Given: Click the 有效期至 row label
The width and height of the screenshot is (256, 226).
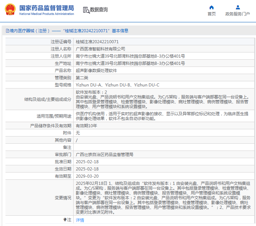Looking at the screenshot, I should pyautogui.click(x=63, y=176).
